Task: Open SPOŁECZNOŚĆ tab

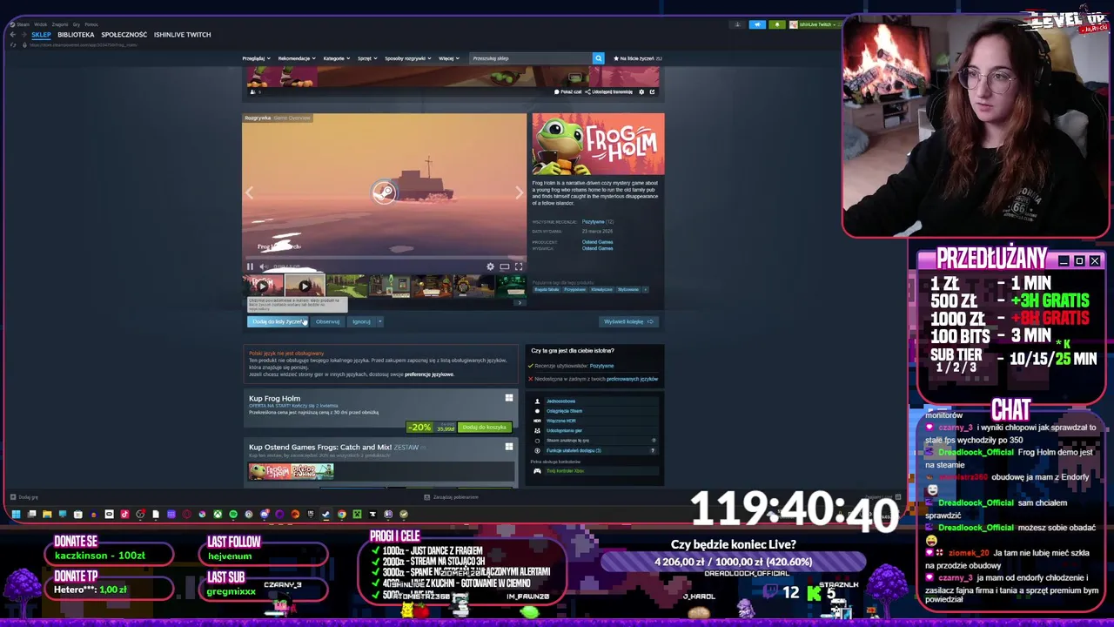Action: (124, 35)
